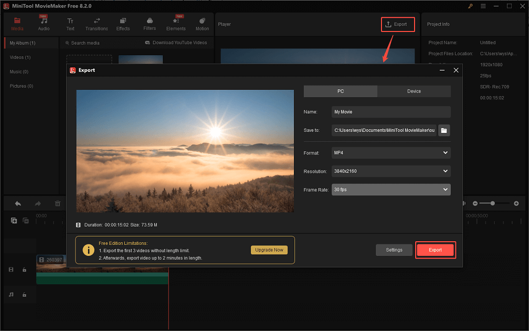Expand the Resolution 3840x2160 dropdown
529x331 pixels.
click(391, 171)
